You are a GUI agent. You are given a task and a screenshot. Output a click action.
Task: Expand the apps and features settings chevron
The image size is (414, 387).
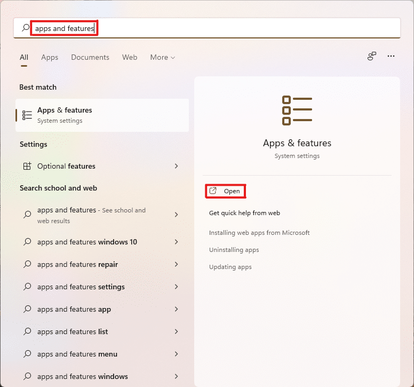click(176, 287)
